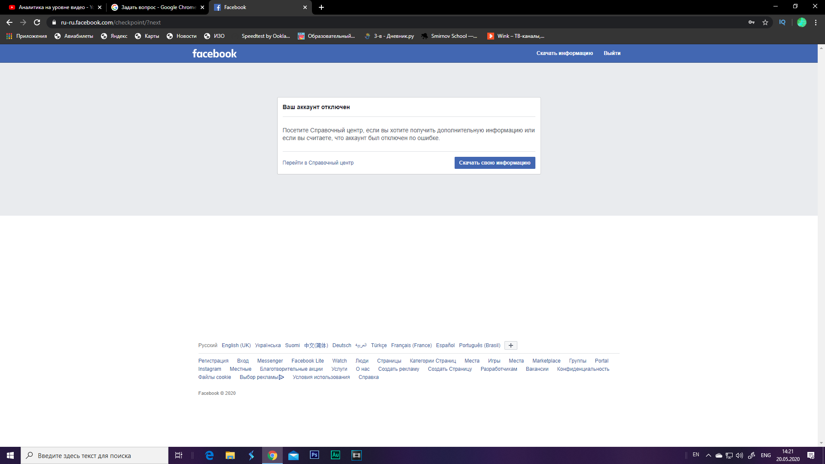This screenshot has height=464, width=825.
Task: Open the Файлы cookie footer link
Action: click(214, 377)
